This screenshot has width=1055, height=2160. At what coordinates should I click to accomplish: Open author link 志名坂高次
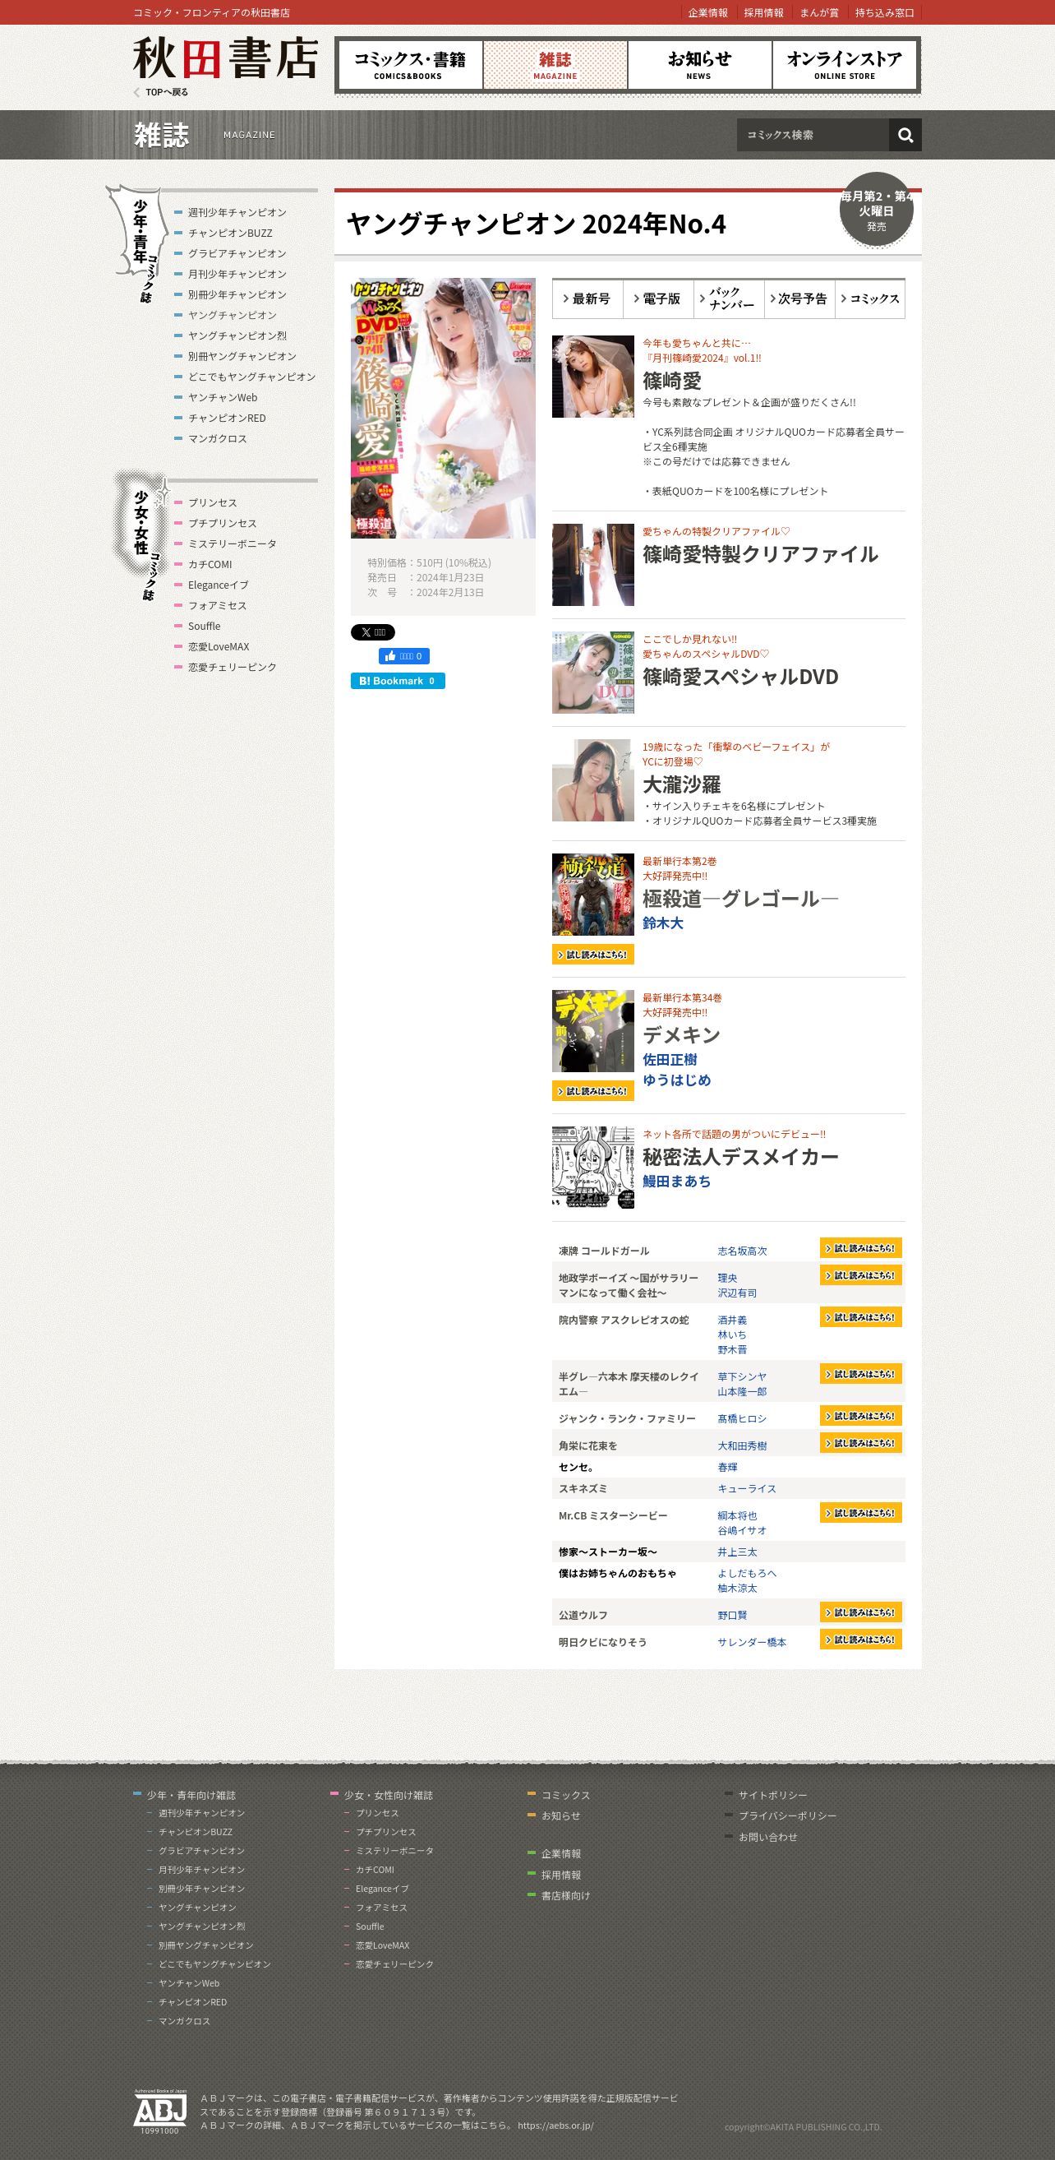click(x=743, y=1251)
